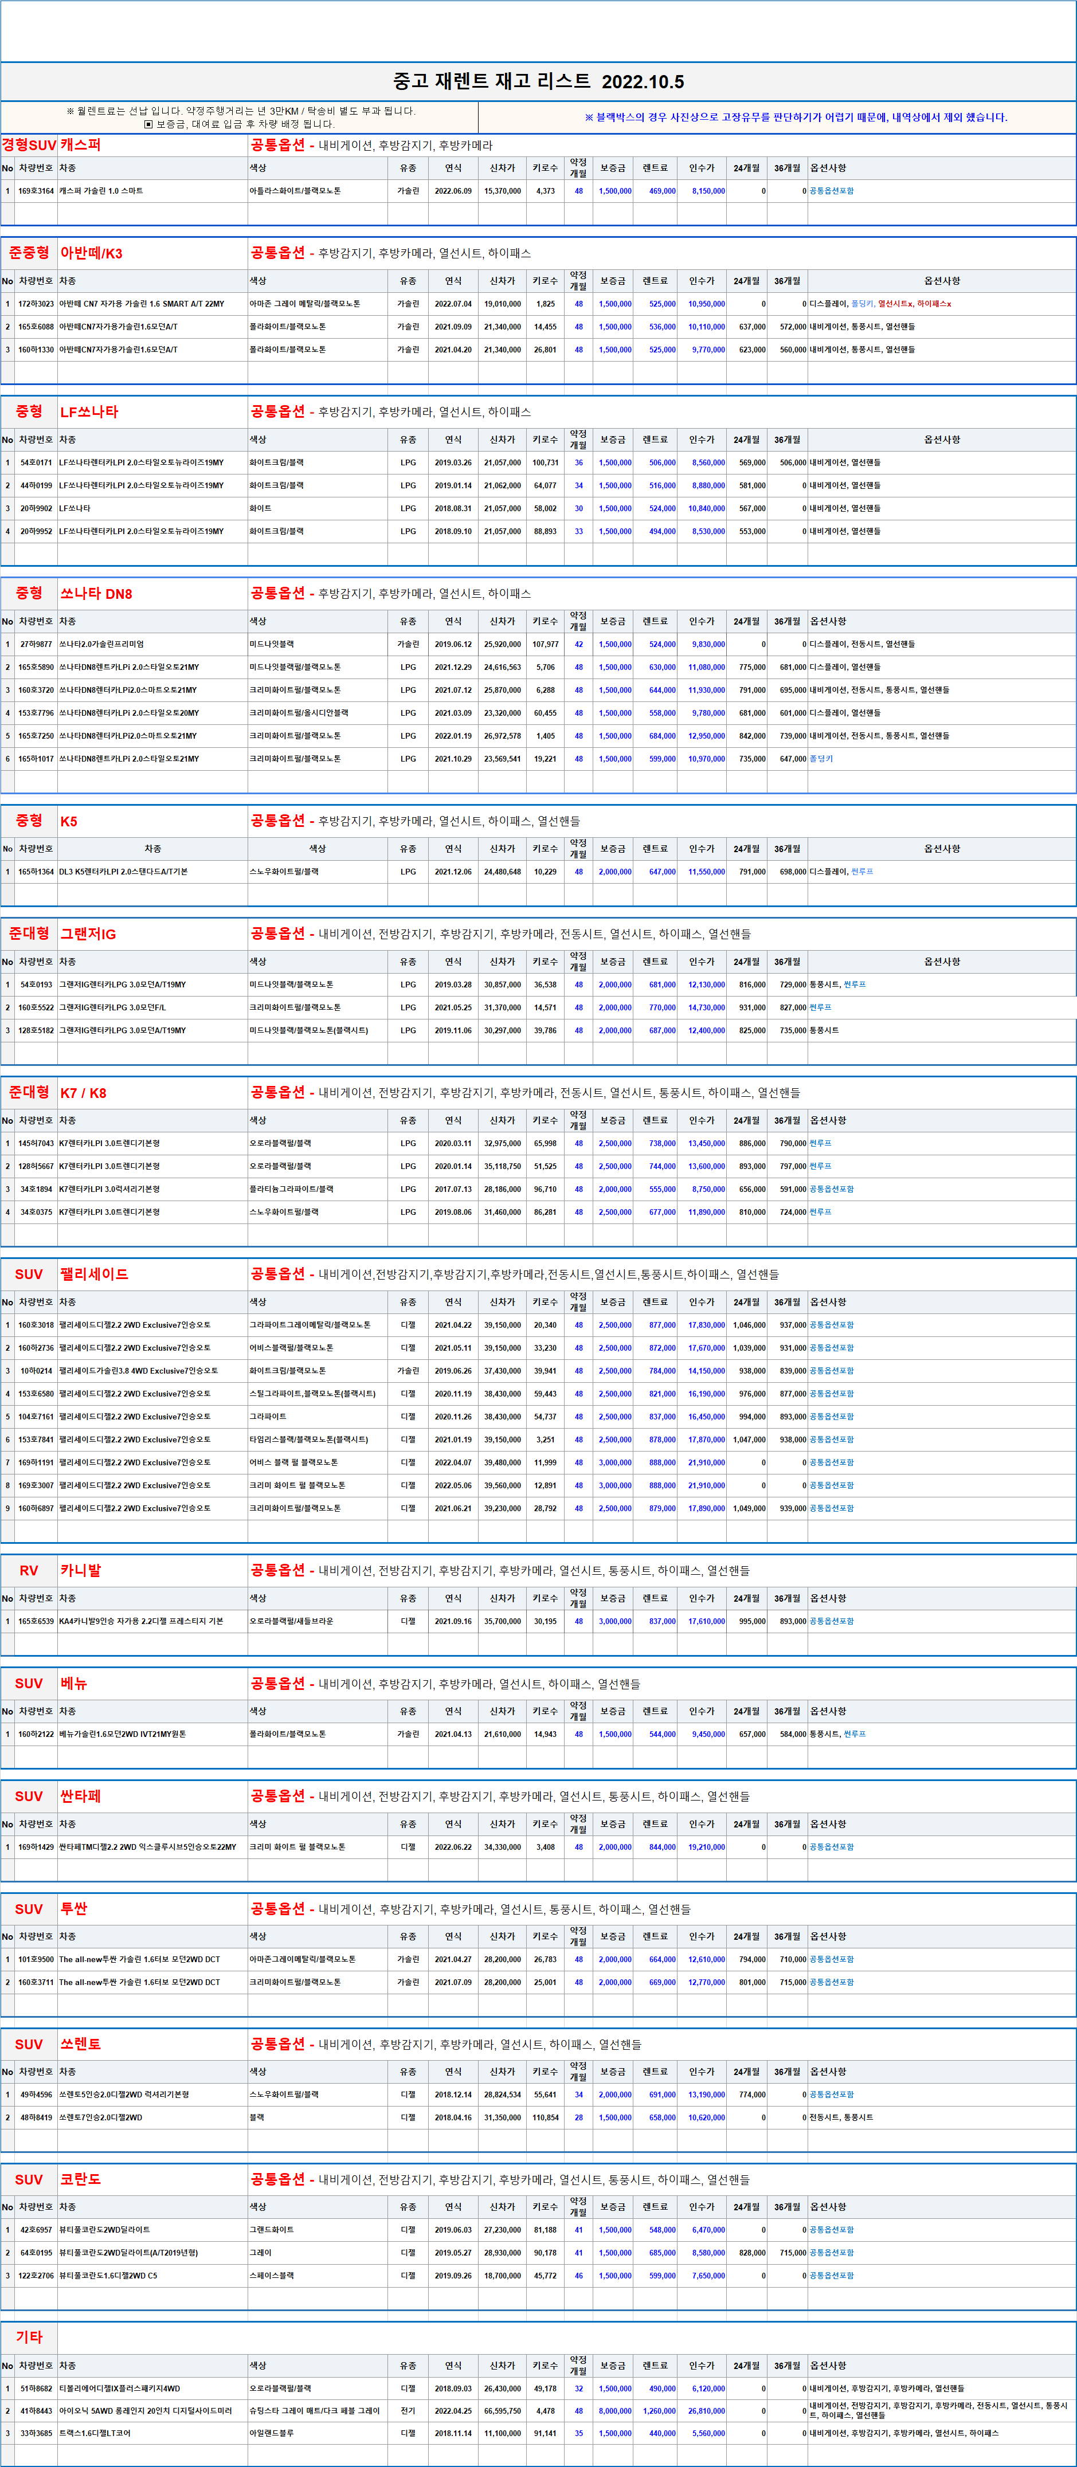Screen dimensions: 1077x2467
Task: Select plate number 169하1191
Action: [x=36, y=1464]
